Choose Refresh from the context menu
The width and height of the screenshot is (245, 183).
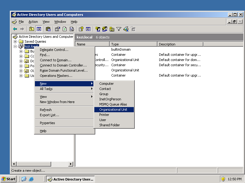coord(64,110)
